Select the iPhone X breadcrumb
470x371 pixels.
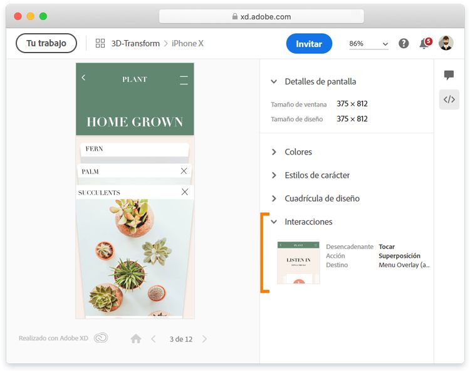coord(187,43)
